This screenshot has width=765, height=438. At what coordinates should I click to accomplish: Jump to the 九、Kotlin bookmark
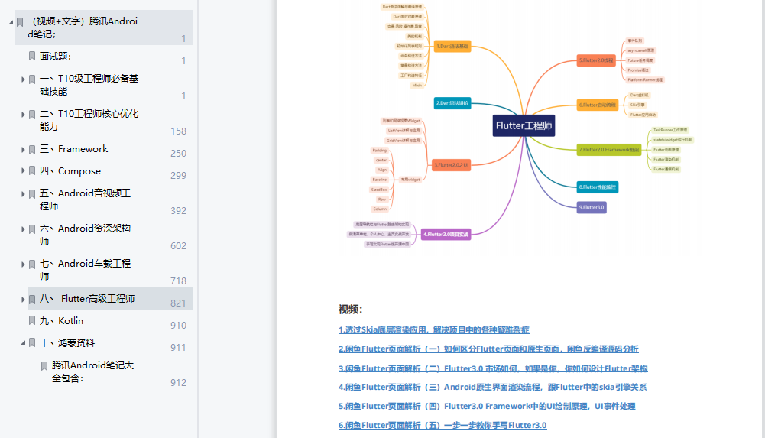61,321
